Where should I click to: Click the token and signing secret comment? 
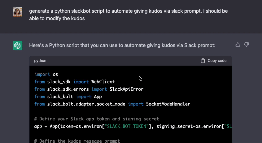pos(97,119)
